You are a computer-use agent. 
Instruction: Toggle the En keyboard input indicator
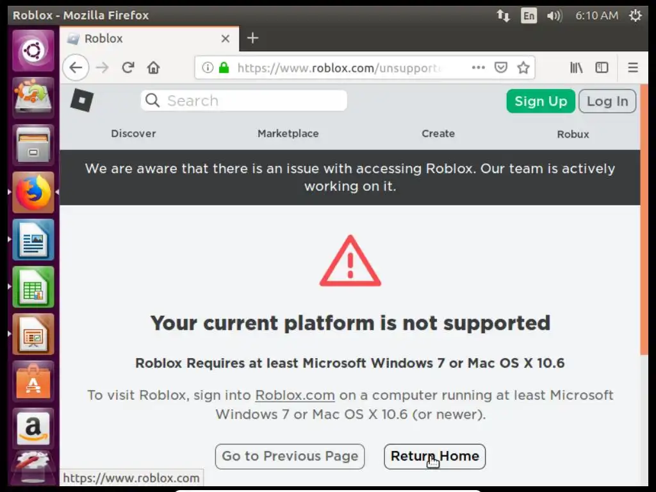[x=529, y=15]
